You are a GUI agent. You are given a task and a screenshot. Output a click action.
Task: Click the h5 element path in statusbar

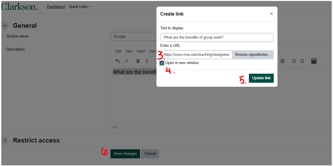coord(114,128)
